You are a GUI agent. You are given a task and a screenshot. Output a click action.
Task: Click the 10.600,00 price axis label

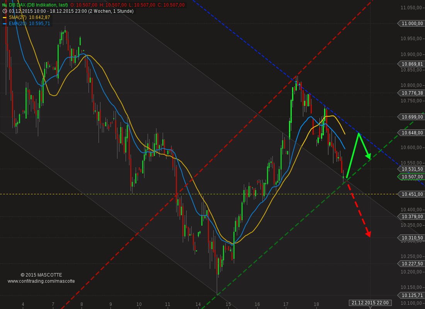(411, 148)
